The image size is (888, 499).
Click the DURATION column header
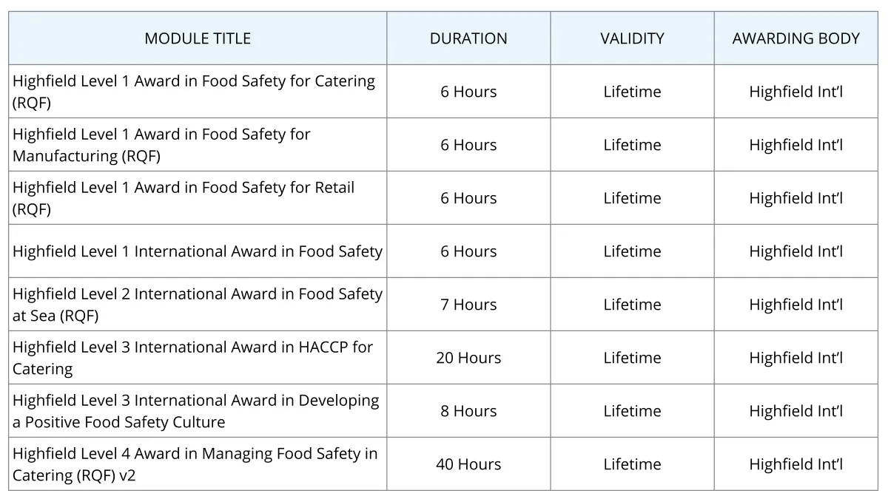point(468,38)
